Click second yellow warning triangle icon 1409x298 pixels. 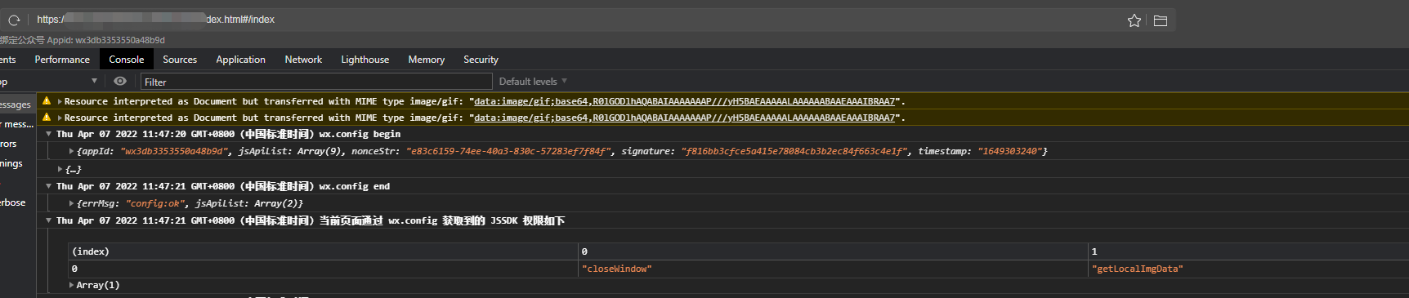(x=47, y=118)
